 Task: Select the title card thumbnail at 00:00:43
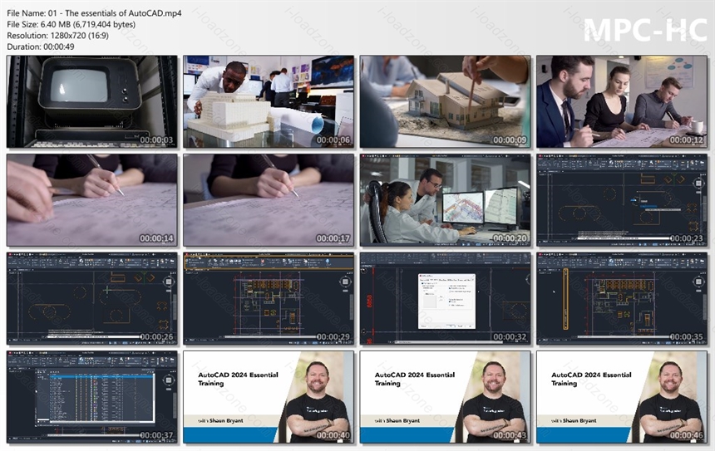445,397
